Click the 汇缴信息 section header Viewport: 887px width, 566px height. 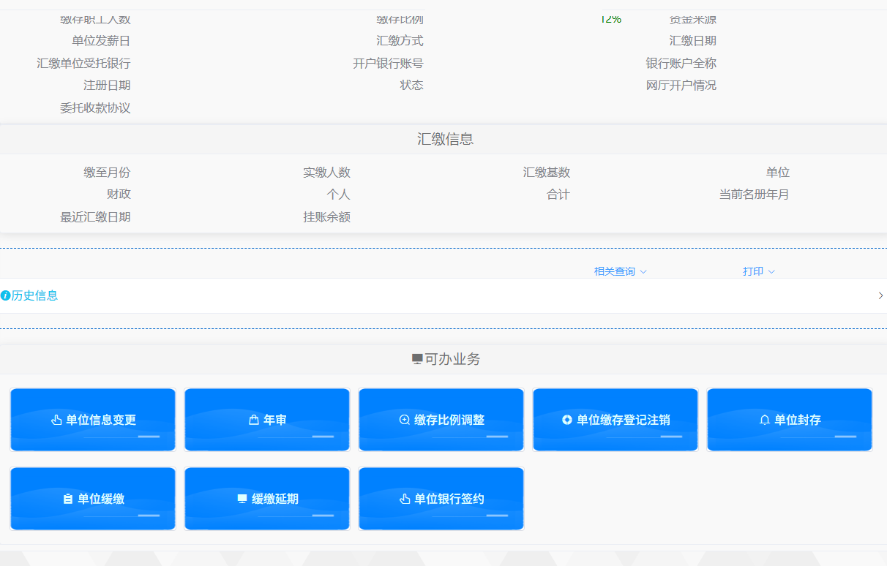(445, 140)
